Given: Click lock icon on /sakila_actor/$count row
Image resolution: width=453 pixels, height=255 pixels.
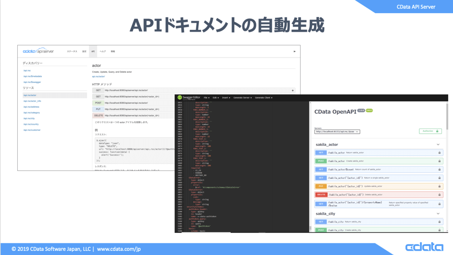Looking at the screenshot, I should 439,170.
